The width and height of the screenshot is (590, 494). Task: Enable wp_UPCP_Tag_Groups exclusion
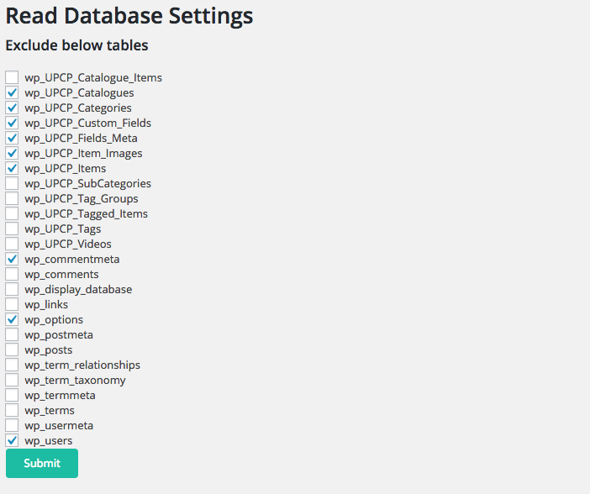click(x=12, y=198)
